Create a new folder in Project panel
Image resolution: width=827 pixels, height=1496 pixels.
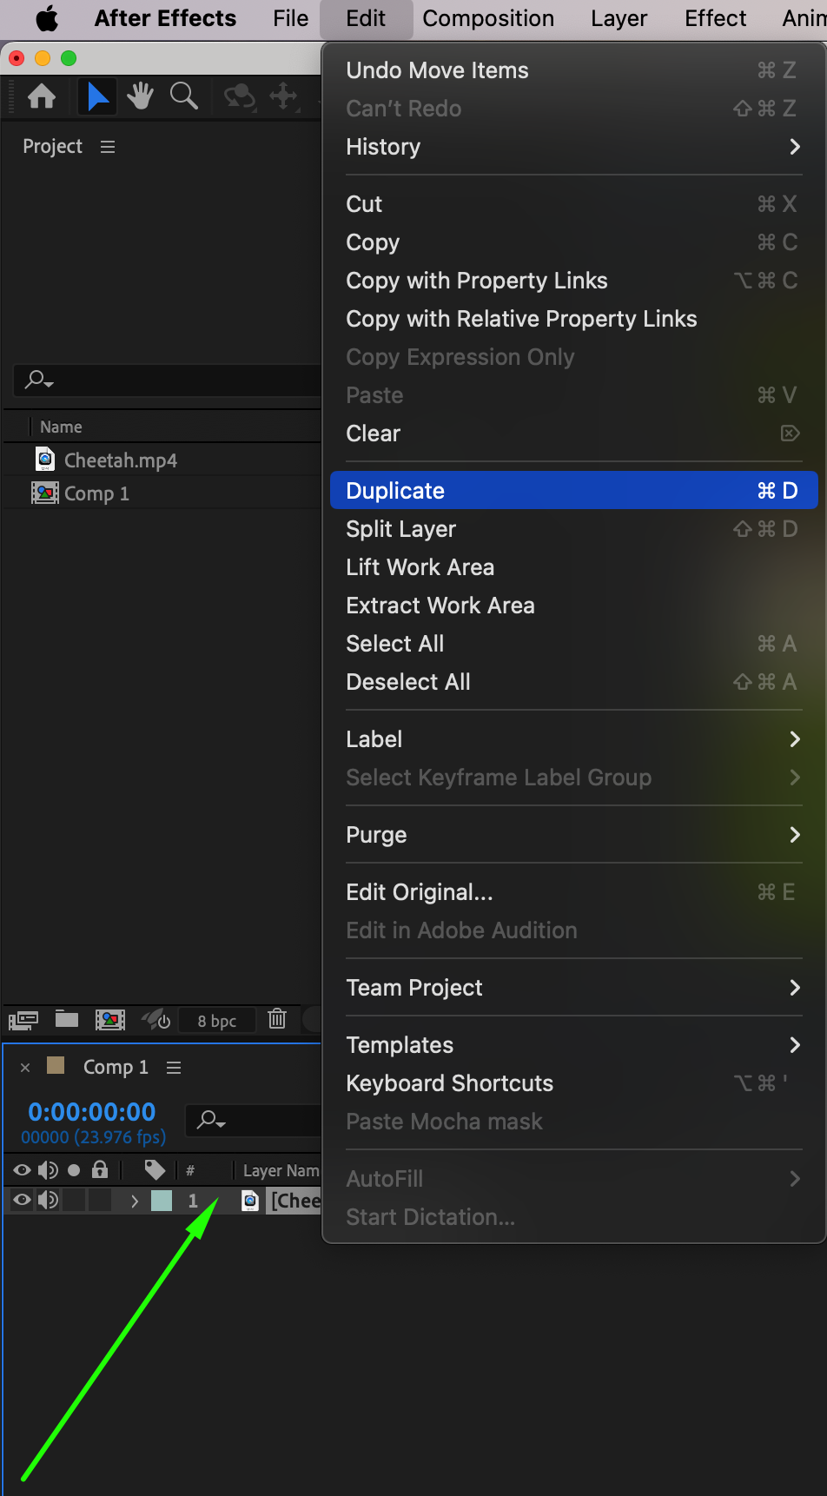[67, 1019]
